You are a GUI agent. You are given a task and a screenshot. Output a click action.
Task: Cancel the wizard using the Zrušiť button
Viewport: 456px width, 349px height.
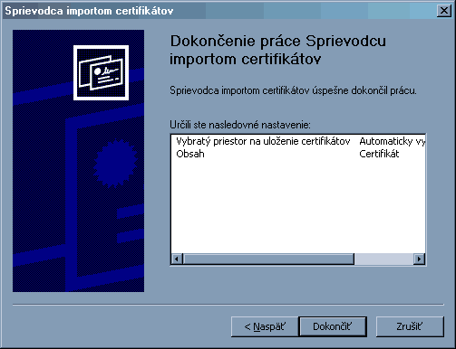(410, 326)
